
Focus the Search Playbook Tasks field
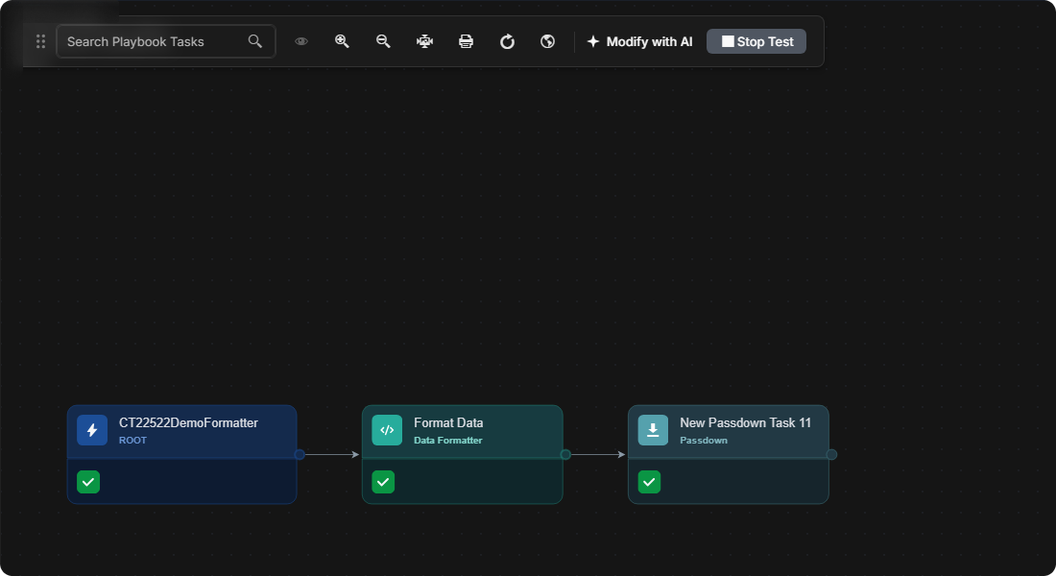[x=166, y=42]
